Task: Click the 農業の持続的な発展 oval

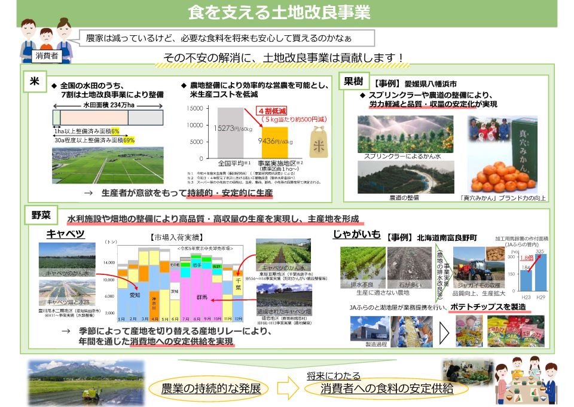Action: click(212, 388)
